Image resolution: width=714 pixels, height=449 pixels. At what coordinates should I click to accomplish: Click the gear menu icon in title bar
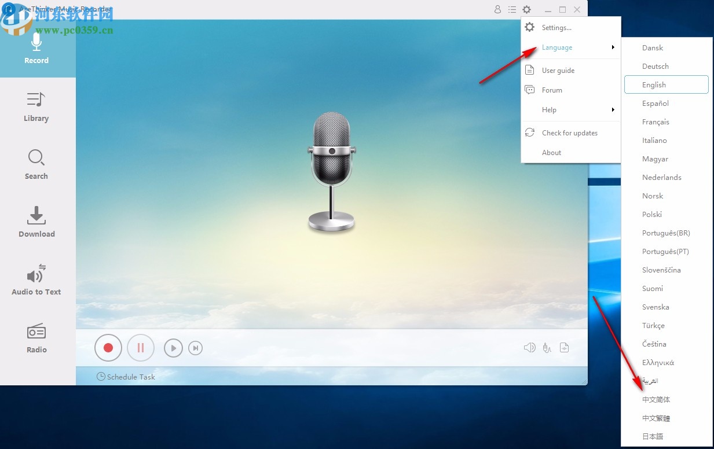click(x=526, y=9)
